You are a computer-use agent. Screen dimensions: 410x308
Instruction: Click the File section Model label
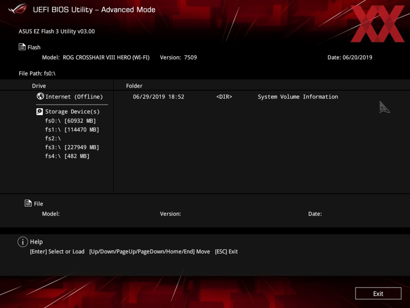[51, 214]
